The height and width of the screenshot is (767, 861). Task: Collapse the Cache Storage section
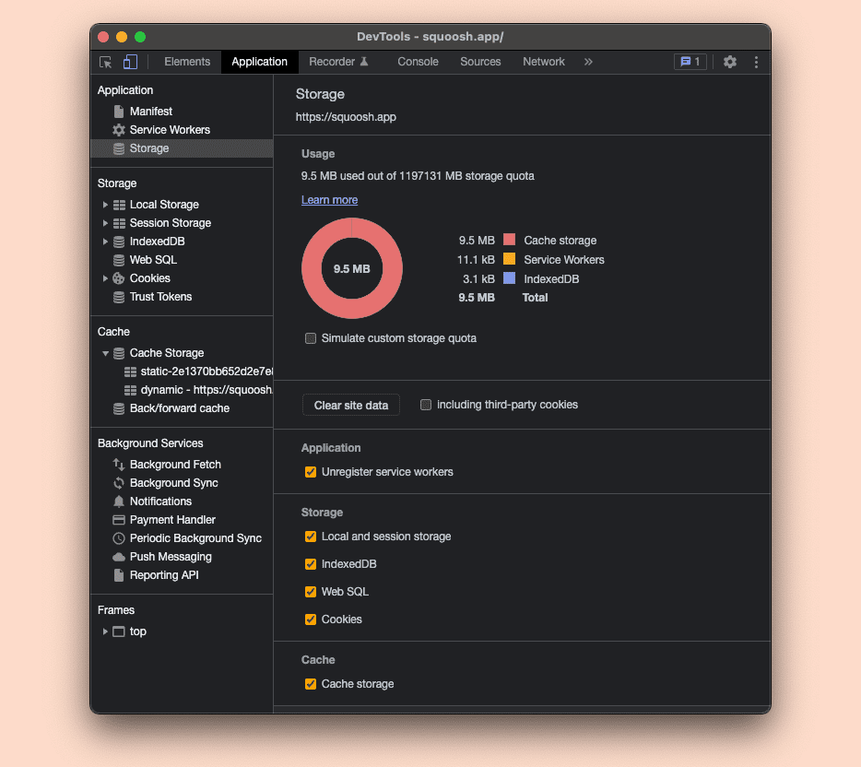(x=105, y=352)
